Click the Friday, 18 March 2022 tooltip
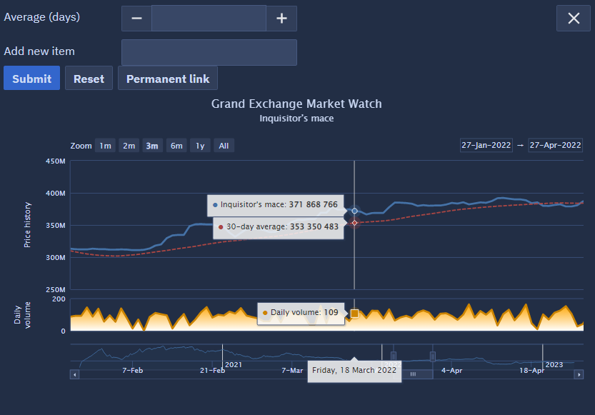Image resolution: width=595 pixels, height=415 pixels. tap(354, 370)
